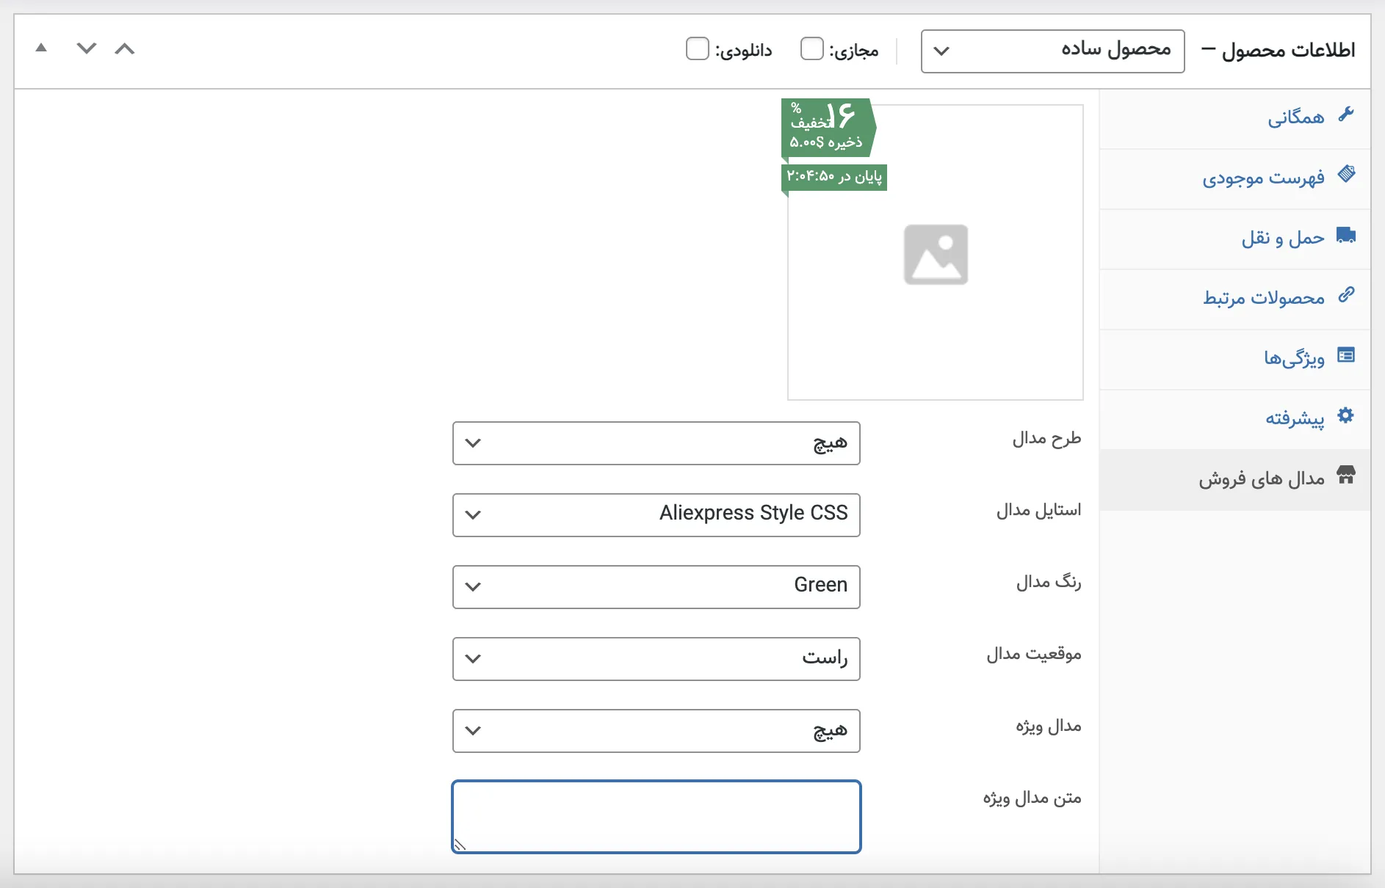Click the table icon beside ویژگی‌ها
The image size is (1385, 888).
pos(1346,355)
